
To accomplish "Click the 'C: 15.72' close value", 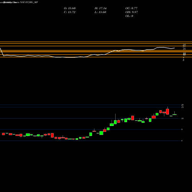I will pos(70,12).
